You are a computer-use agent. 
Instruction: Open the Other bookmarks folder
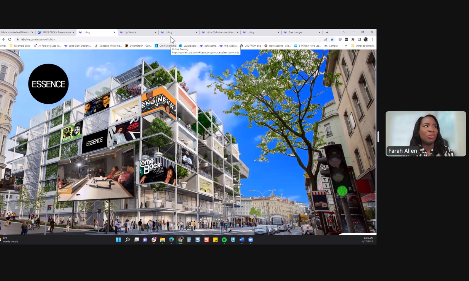(x=363, y=46)
